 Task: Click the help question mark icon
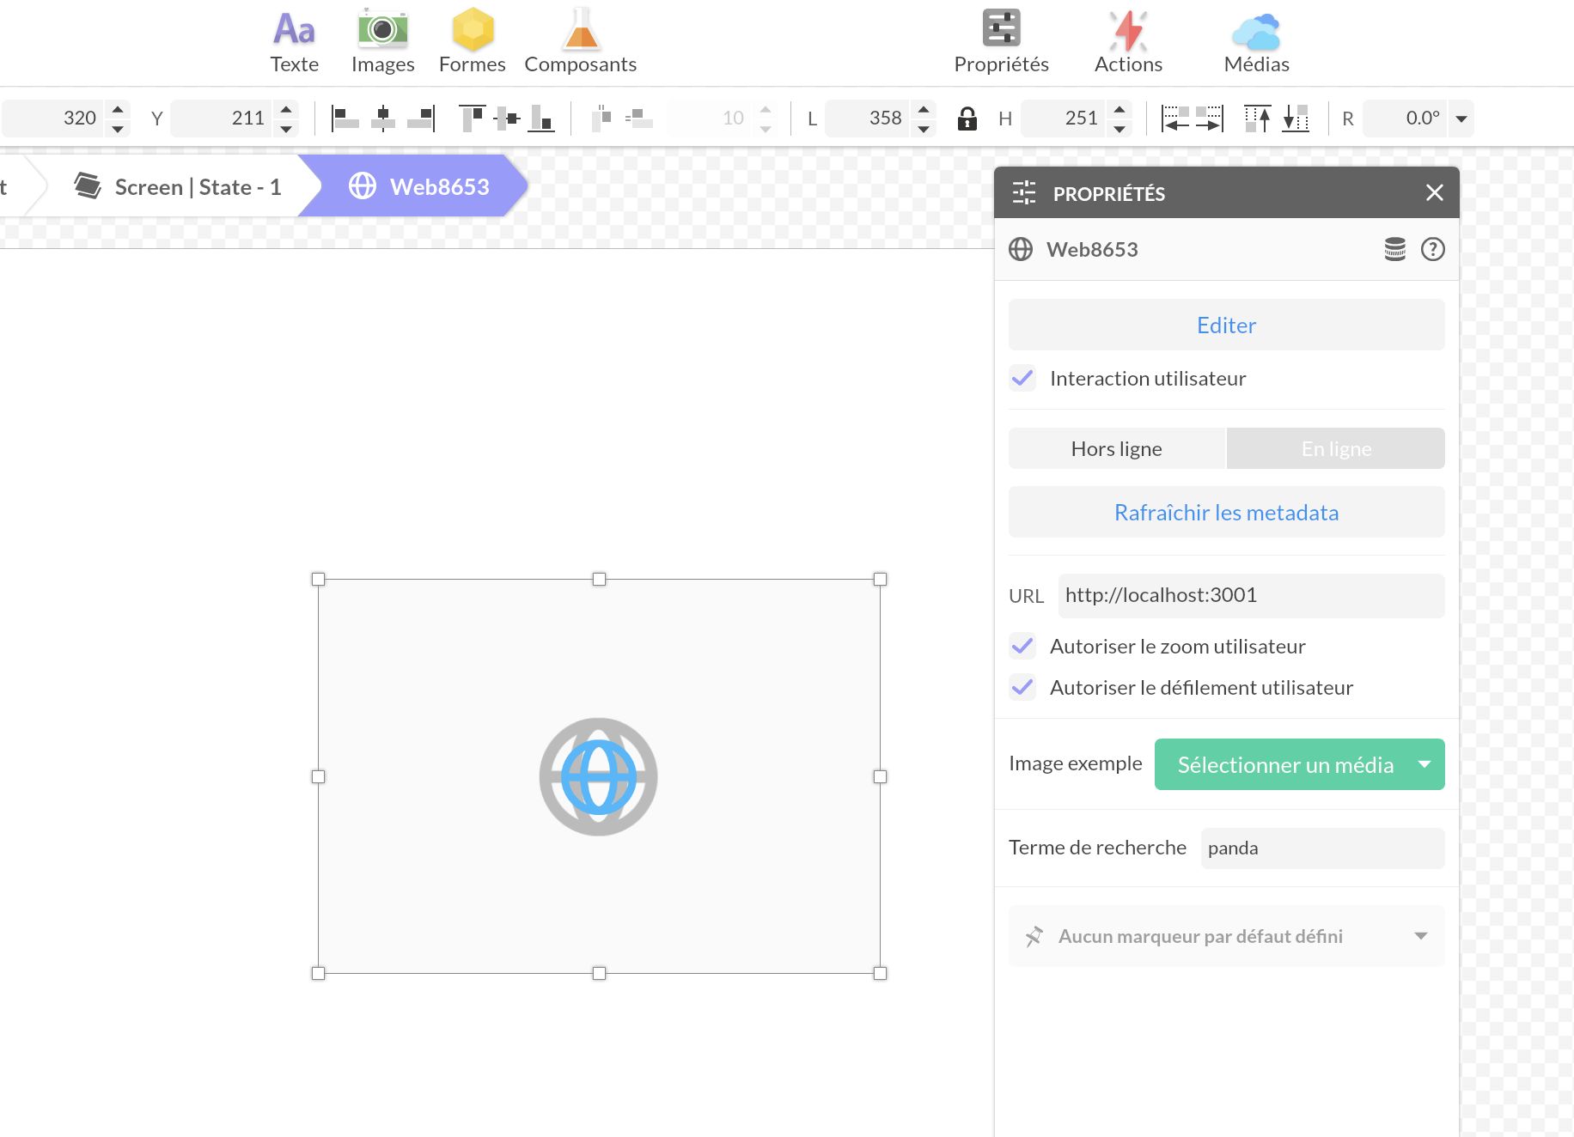coord(1432,249)
